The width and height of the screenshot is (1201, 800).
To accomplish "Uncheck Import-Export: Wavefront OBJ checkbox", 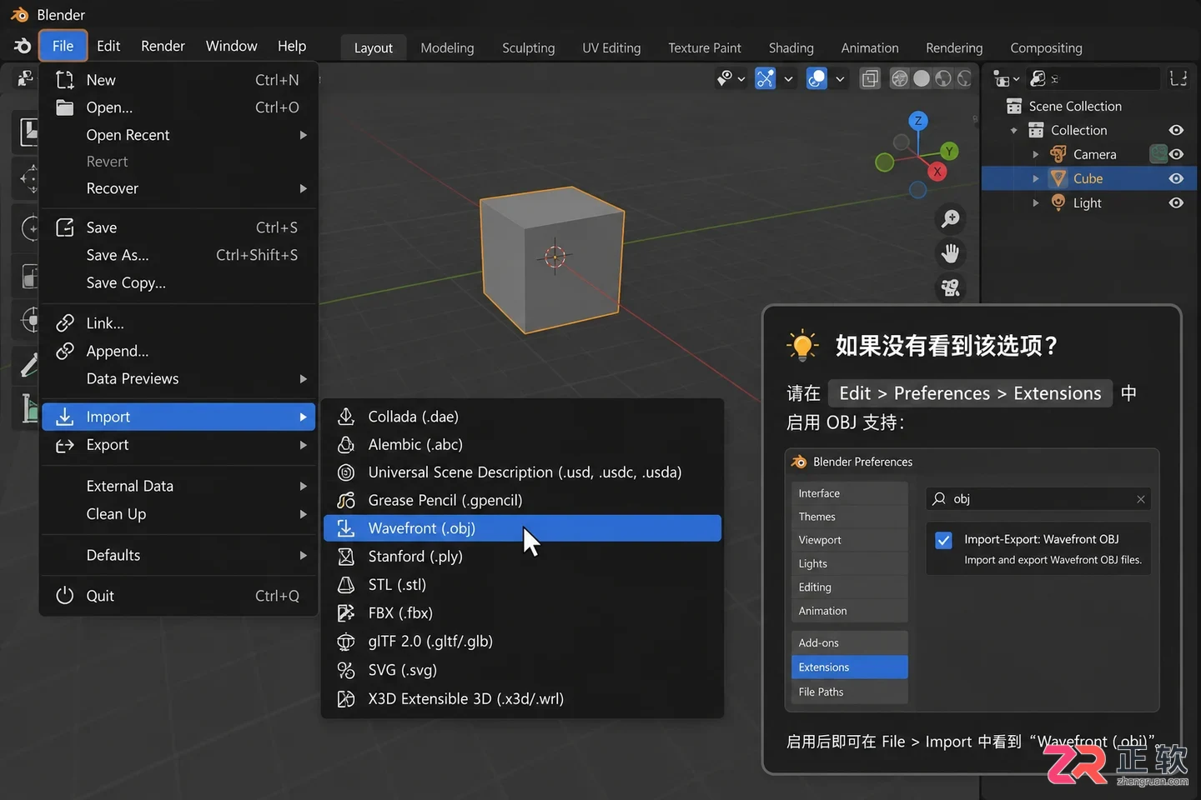I will tap(943, 540).
